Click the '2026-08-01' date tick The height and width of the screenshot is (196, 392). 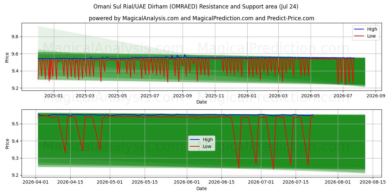[338, 182]
